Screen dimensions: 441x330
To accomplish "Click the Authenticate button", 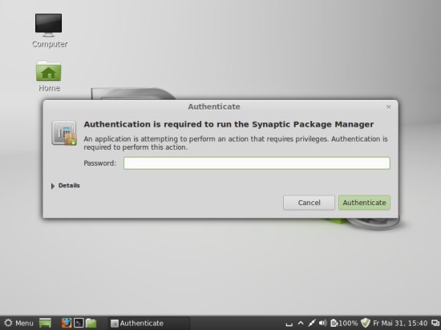I will click(364, 203).
